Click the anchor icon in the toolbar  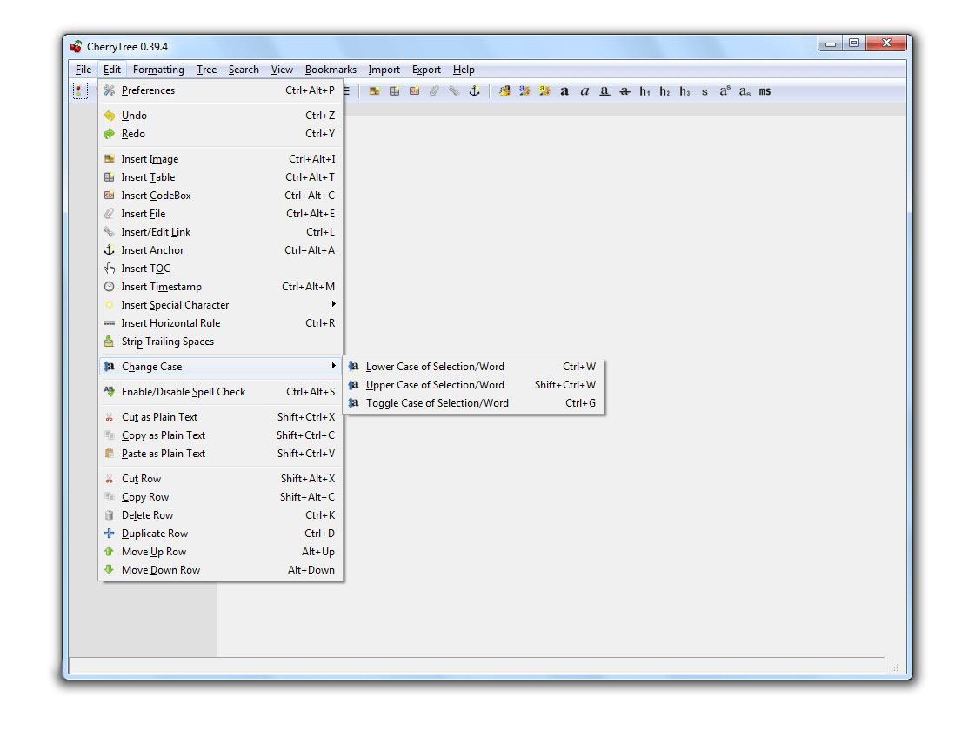(x=474, y=91)
